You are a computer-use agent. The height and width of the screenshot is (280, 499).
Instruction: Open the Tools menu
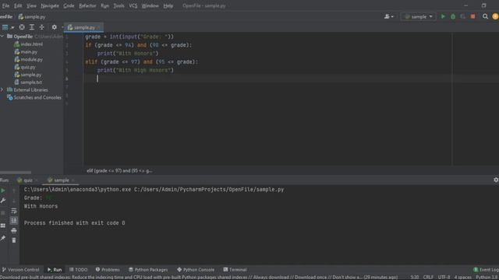tap(119, 5)
